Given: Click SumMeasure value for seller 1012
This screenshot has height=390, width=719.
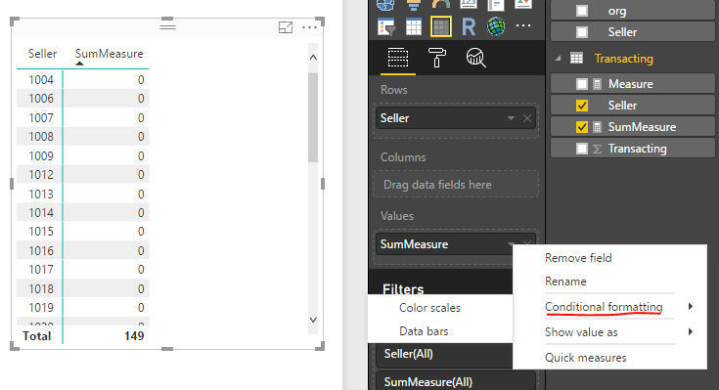Looking at the screenshot, I should [141, 175].
